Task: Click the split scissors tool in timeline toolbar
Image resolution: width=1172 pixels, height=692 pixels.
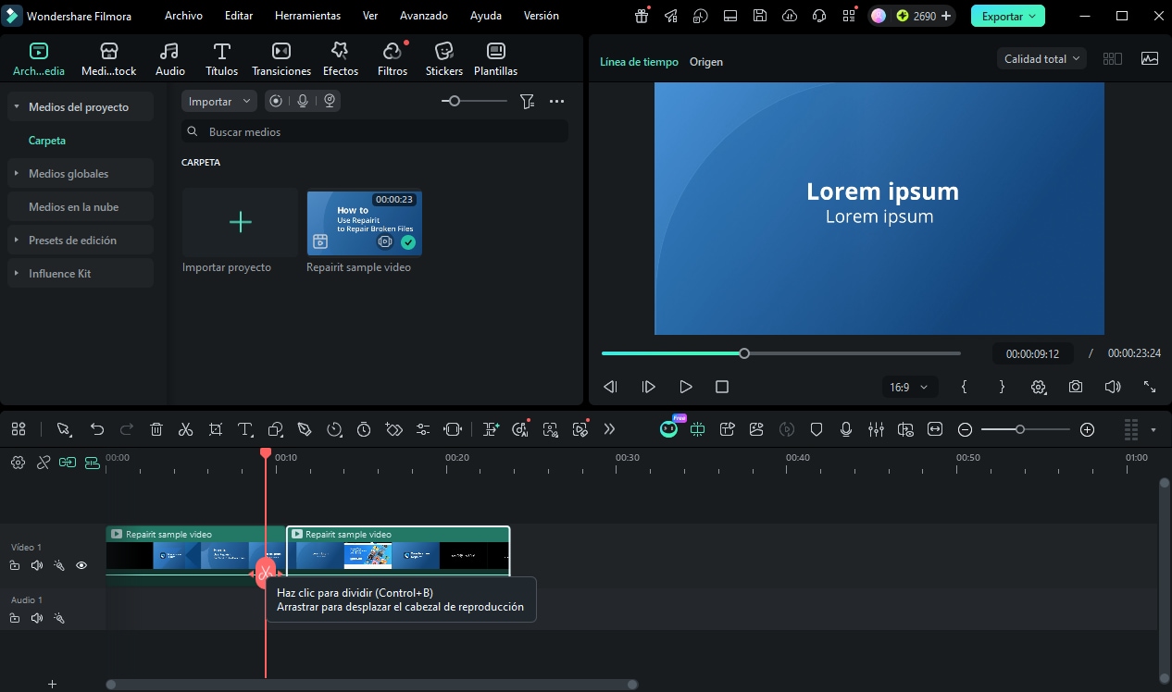Action: 185,429
